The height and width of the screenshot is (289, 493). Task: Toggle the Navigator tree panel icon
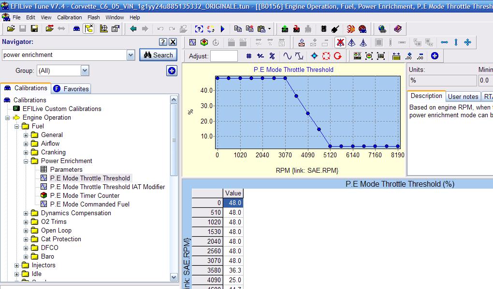tap(88, 29)
